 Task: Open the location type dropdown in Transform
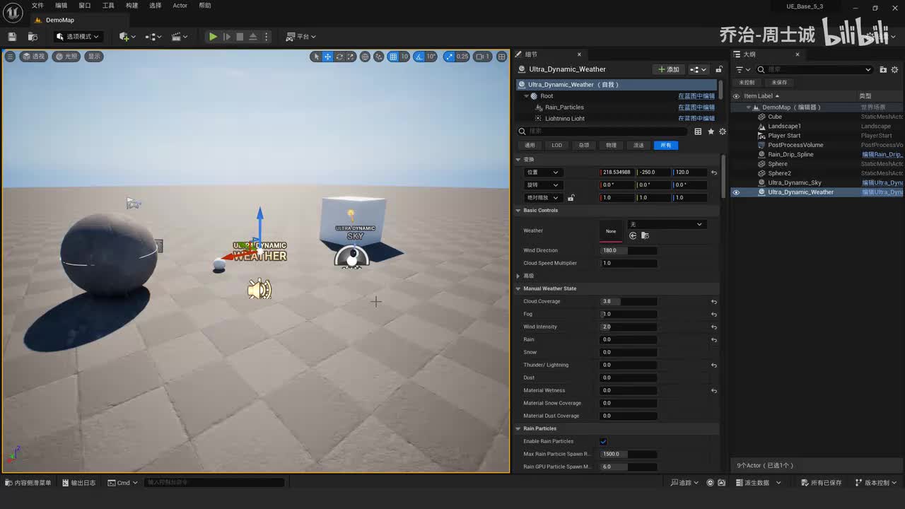[542, 172]
